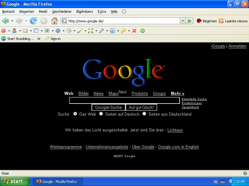Open the Anmelden link

coord(237,46)
